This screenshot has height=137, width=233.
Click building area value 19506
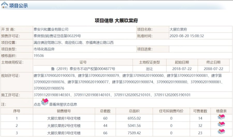(39, 56)
